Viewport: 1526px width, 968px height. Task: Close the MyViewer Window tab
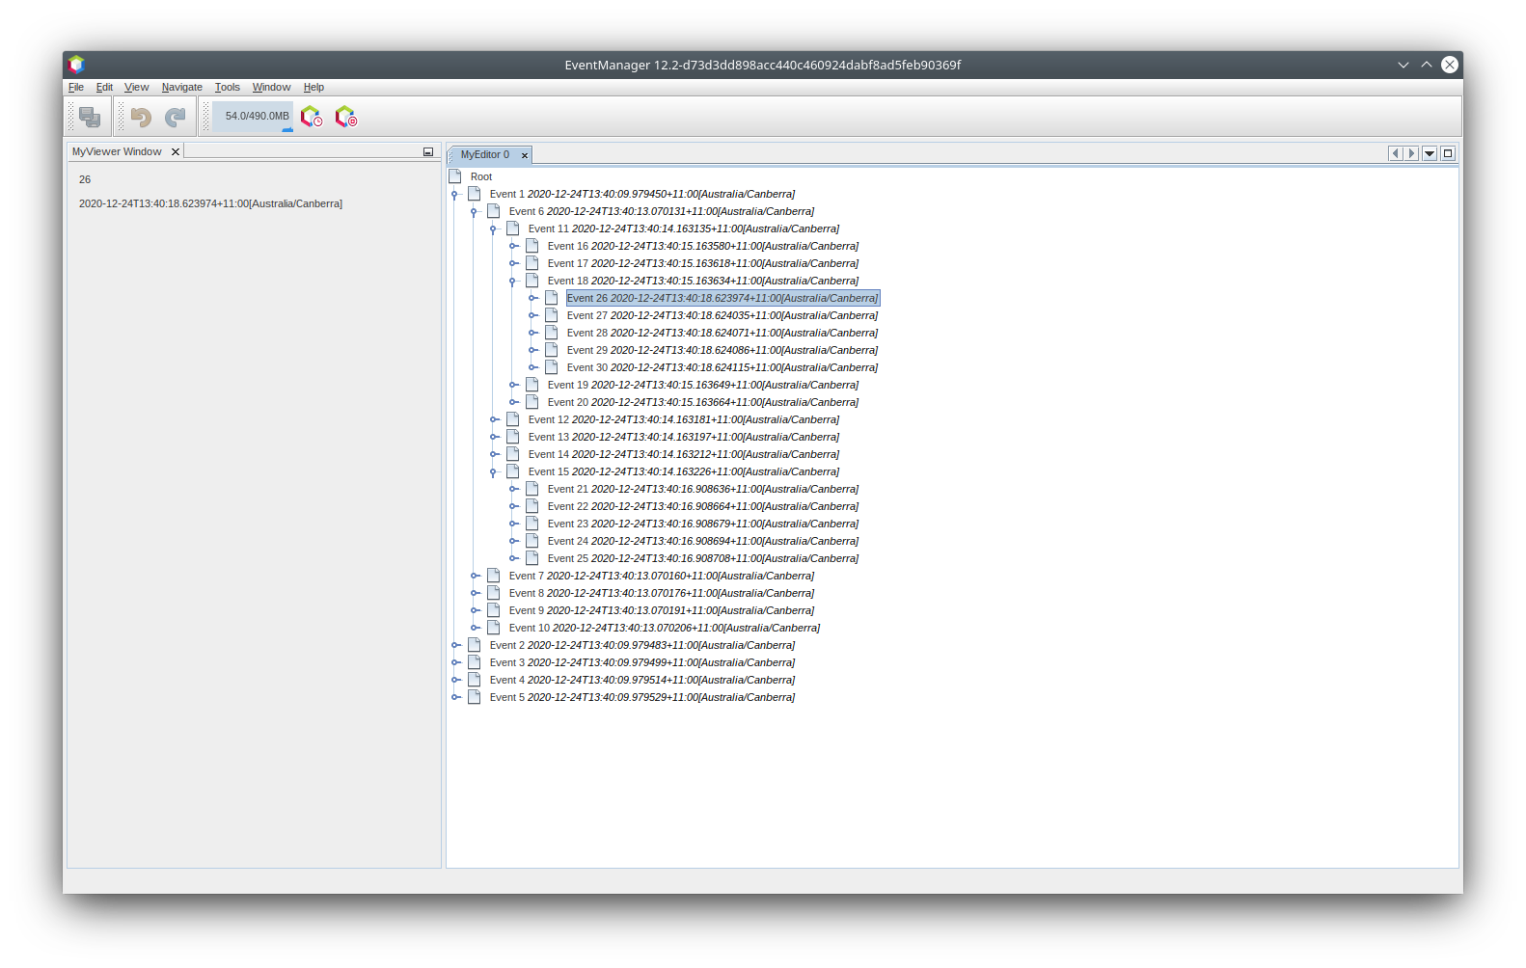pos(176,152)
